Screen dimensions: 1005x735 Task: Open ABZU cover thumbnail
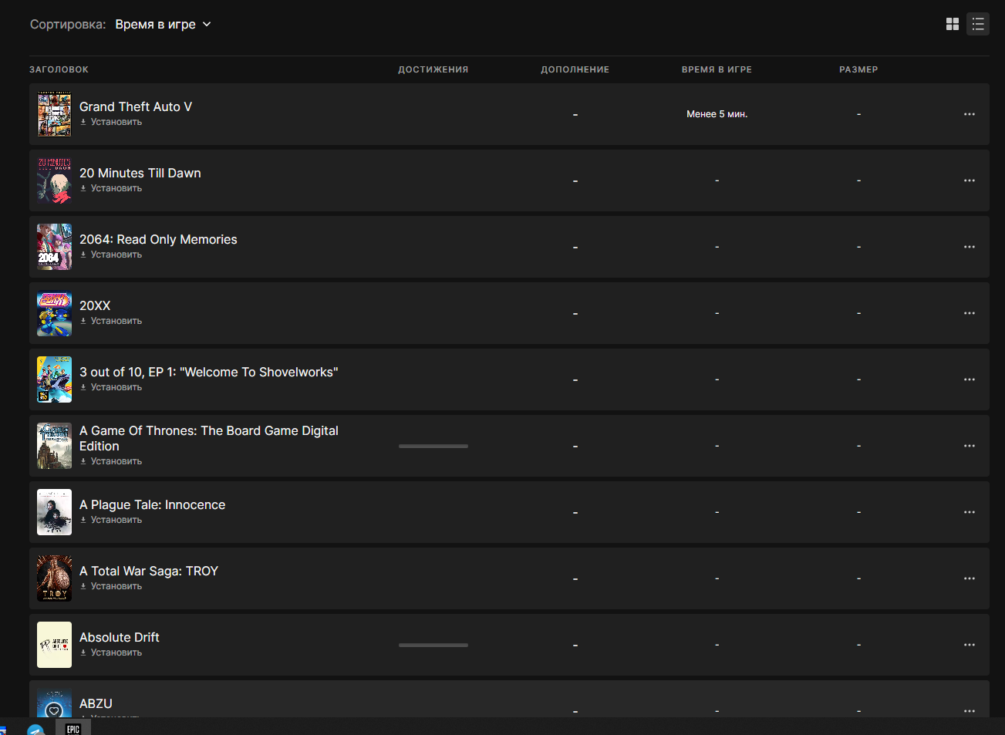click(54, 703)
